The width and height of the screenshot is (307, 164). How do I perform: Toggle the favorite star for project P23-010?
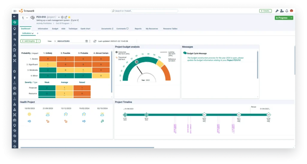tap(69, 17)
